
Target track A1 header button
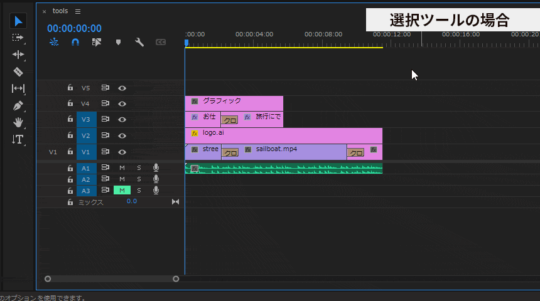pos(87,168)
